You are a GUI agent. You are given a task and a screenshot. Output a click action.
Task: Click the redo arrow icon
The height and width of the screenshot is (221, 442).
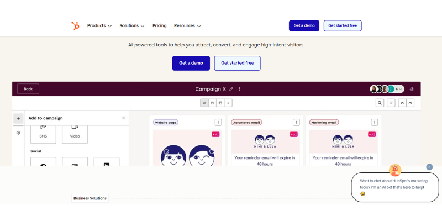[x=410, y=103]
